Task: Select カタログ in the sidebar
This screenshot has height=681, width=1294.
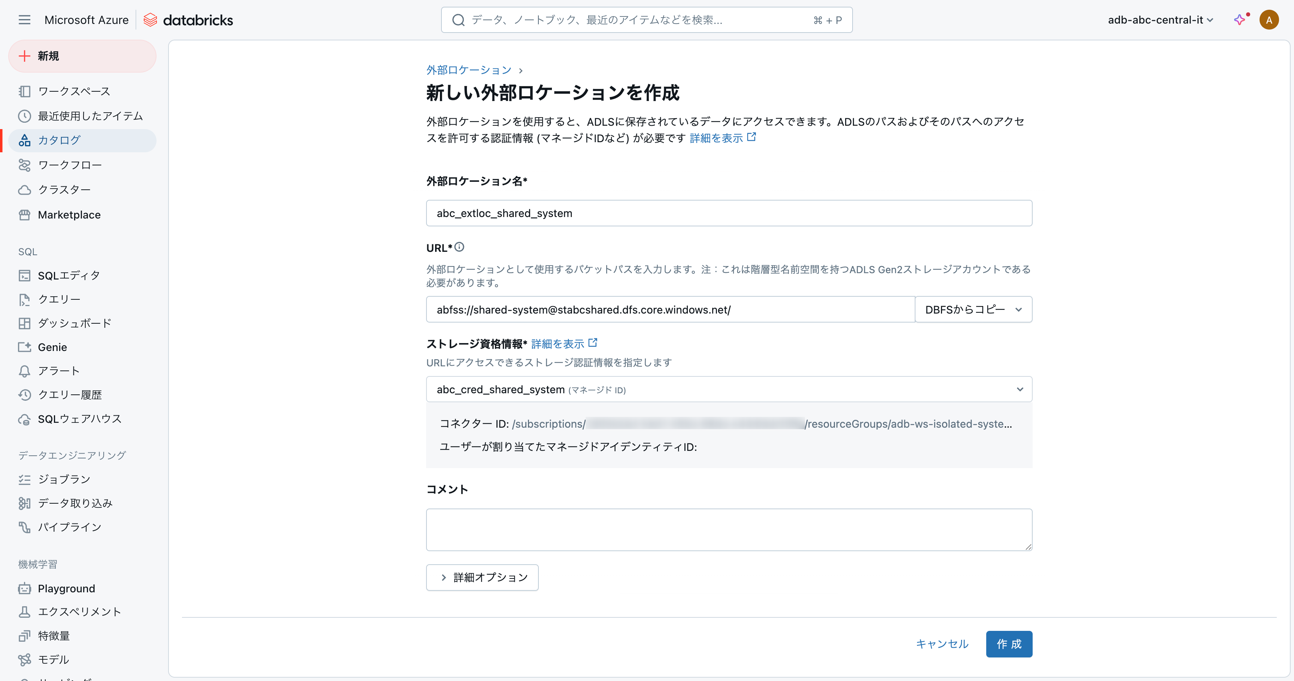Action: pyautogui.click(x=59, y=141)
